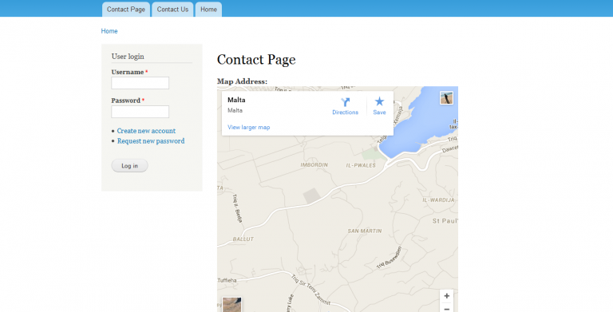Focus the Username input field
The image size is (613, 312).
(x=140, y=83)
